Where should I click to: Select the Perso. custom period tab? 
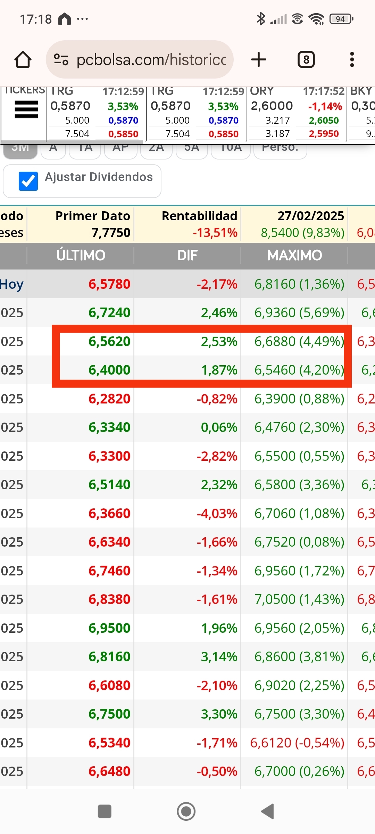click(280, 150)
